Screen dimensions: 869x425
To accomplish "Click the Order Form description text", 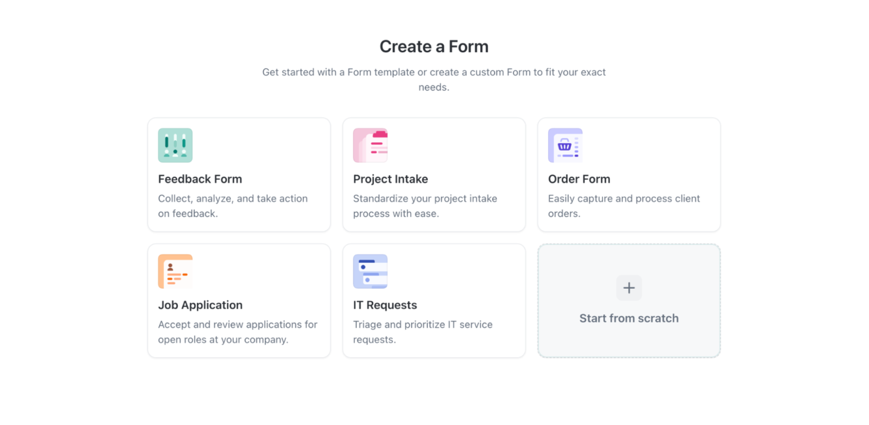I will pyautogui.click(x=624, y=206).
